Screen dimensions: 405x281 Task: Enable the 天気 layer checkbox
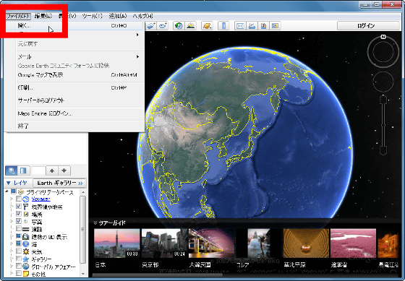click(19, 251)
